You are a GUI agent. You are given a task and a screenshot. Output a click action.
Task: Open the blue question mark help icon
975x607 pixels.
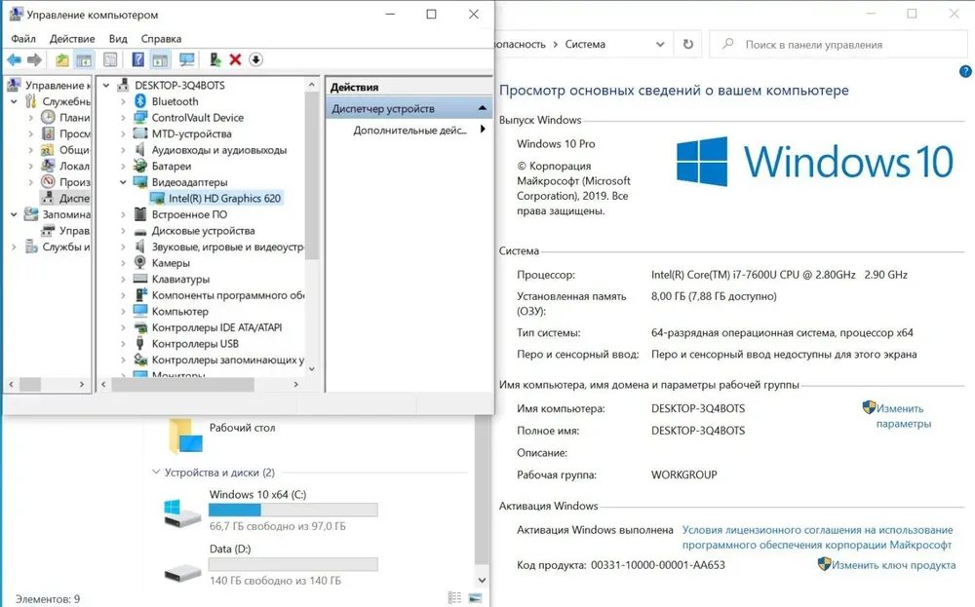pos(138,60)
